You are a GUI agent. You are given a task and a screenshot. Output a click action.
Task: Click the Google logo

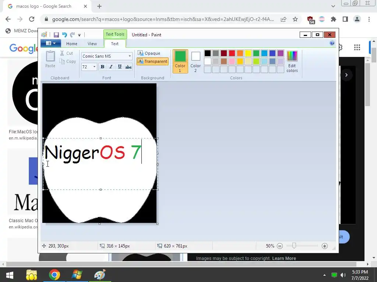(23, 48)
